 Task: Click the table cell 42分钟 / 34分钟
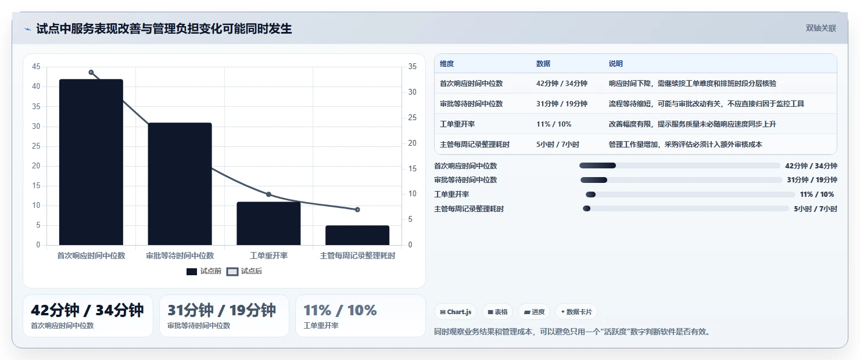click(562, 84)
